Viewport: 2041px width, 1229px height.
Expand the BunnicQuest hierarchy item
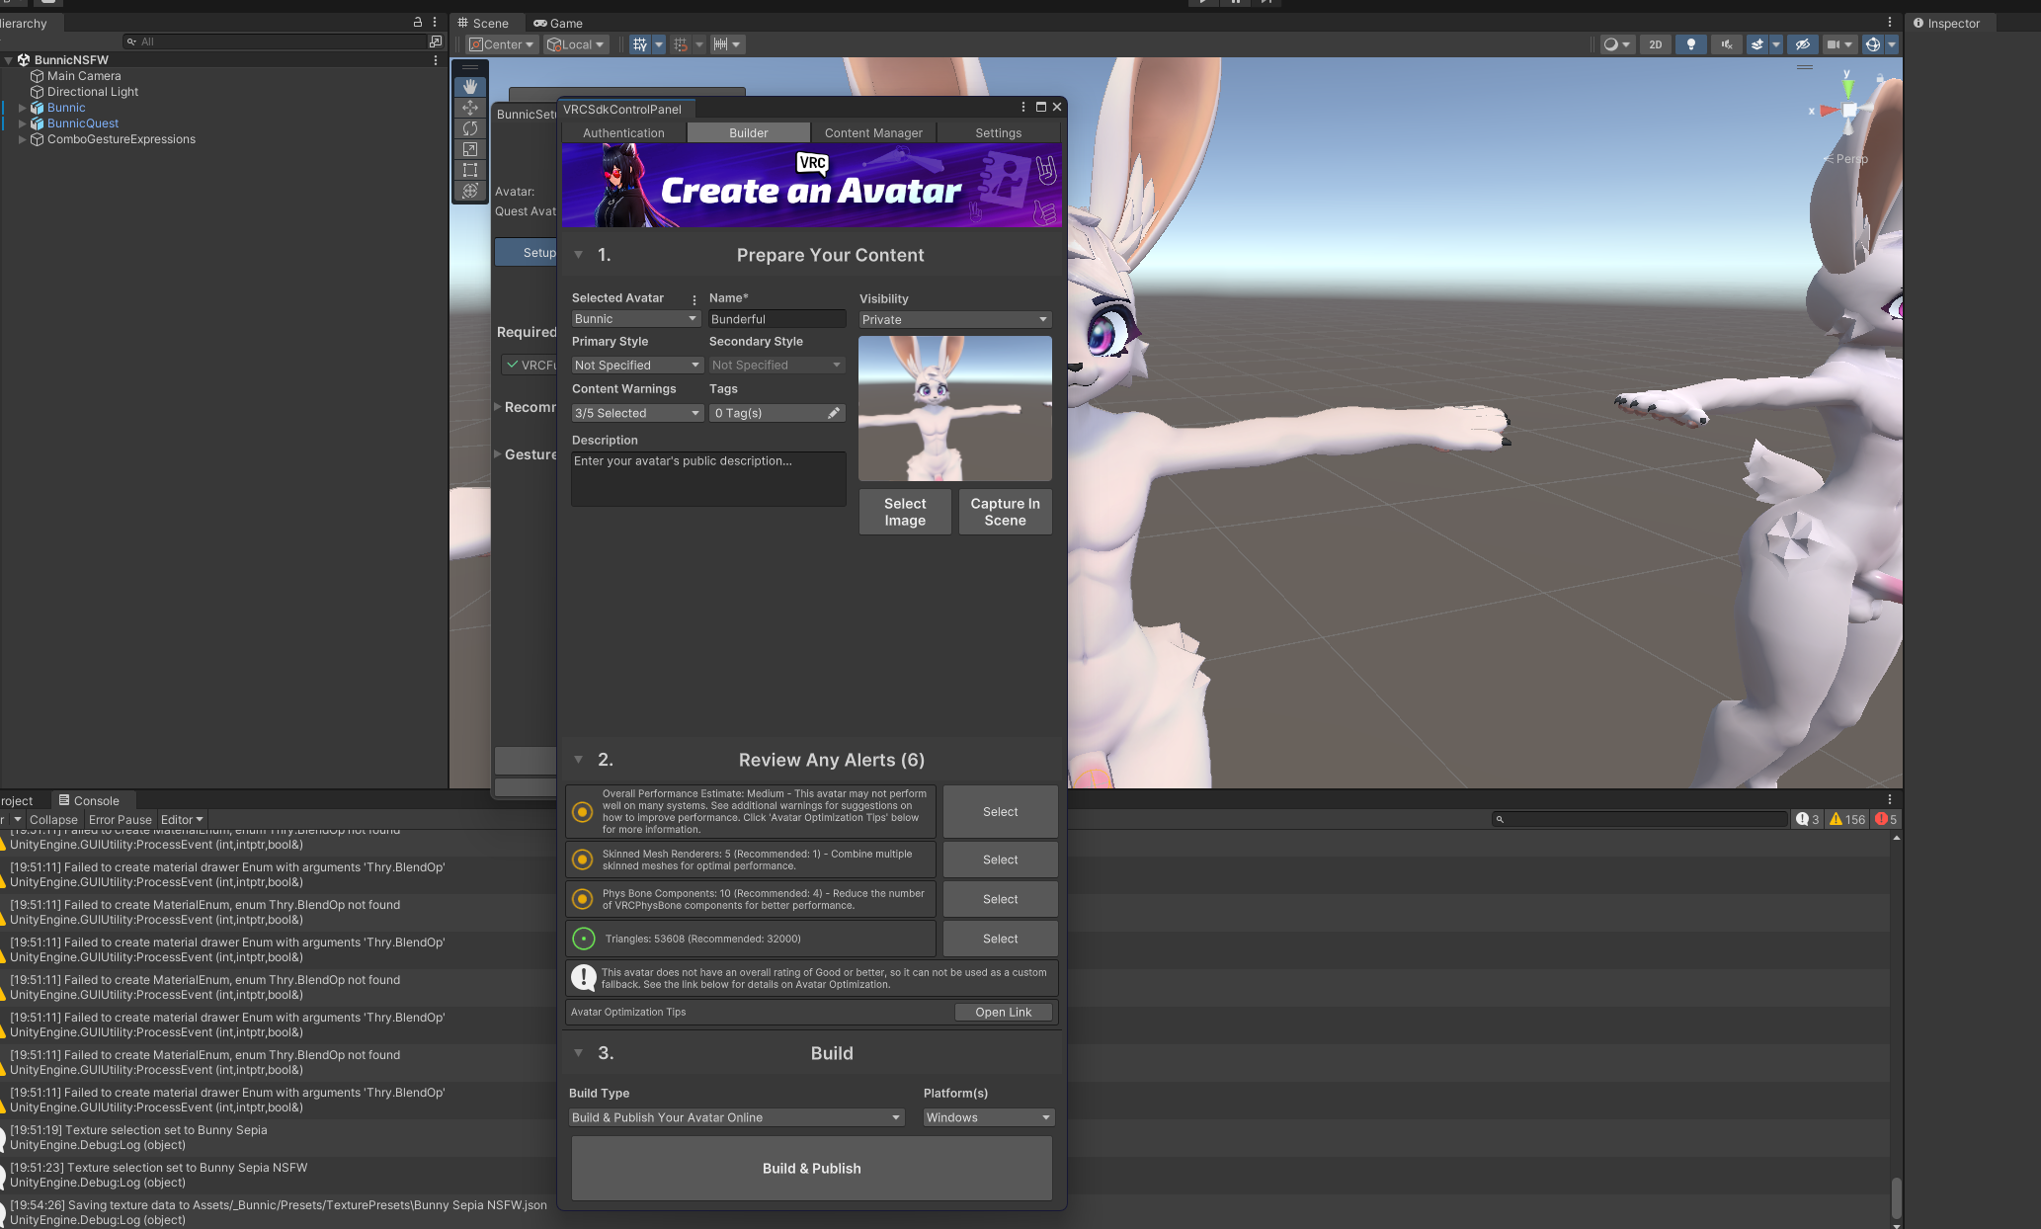pyautogui.click(x=22, y=123)
